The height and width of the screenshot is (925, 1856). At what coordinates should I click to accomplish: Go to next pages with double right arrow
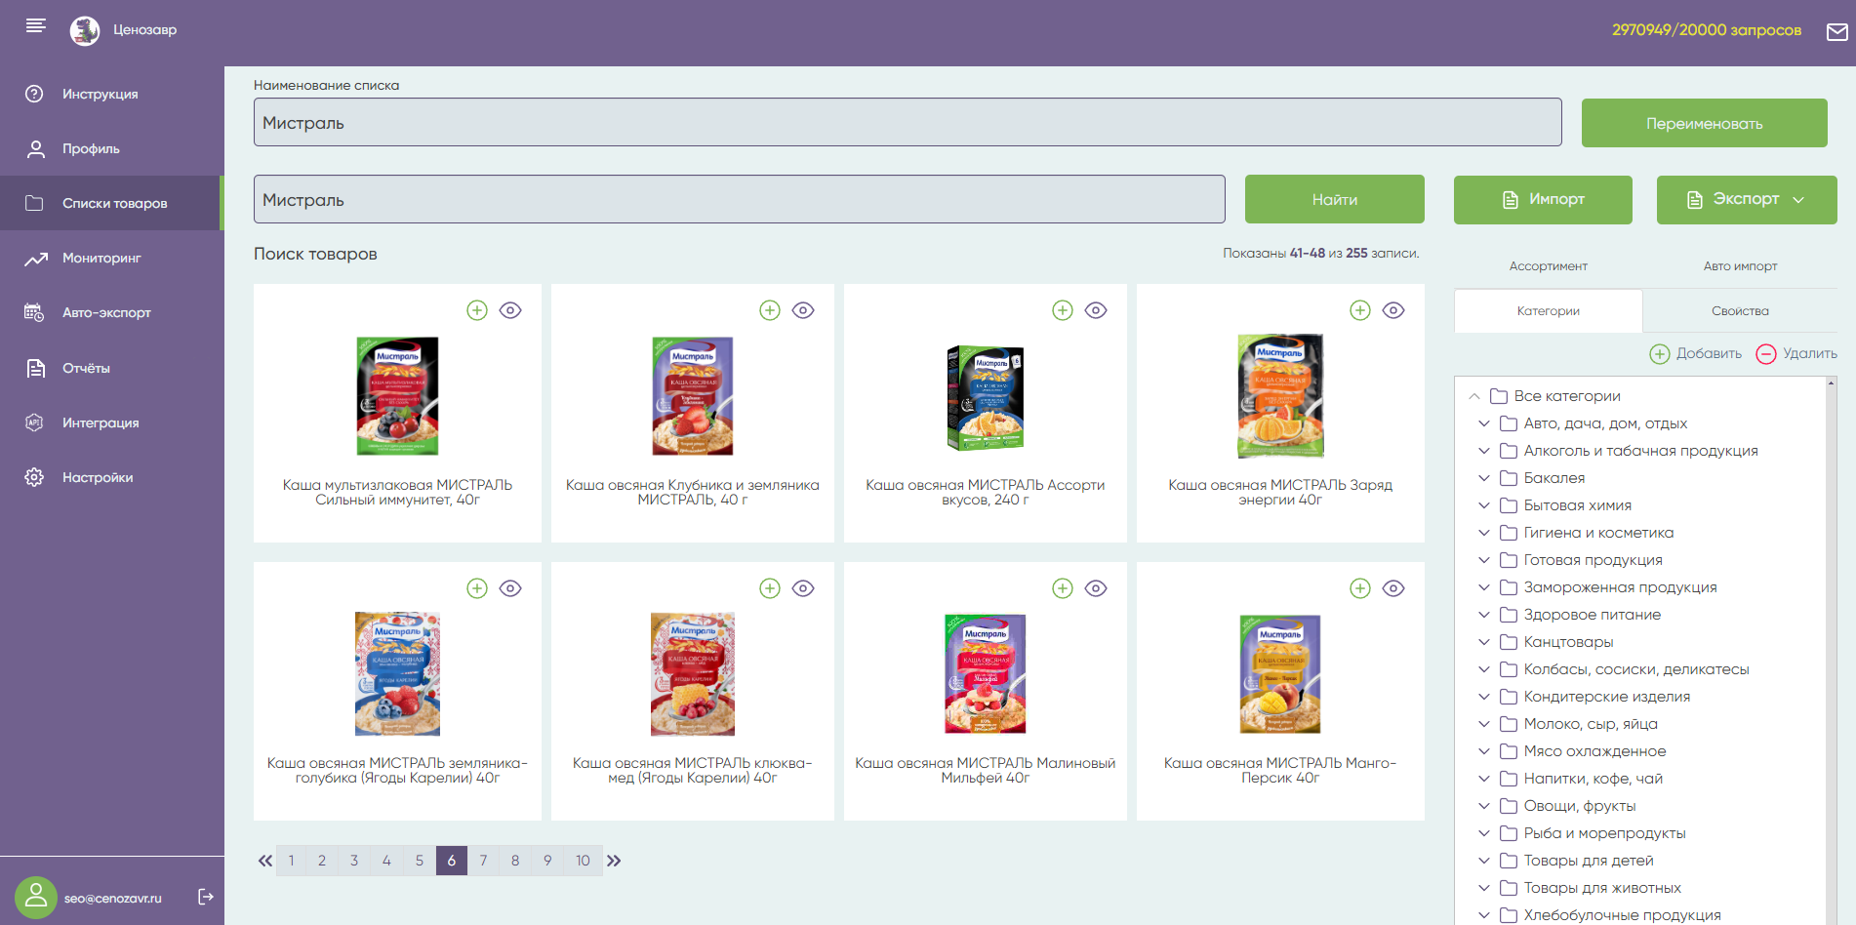[614, 861]
